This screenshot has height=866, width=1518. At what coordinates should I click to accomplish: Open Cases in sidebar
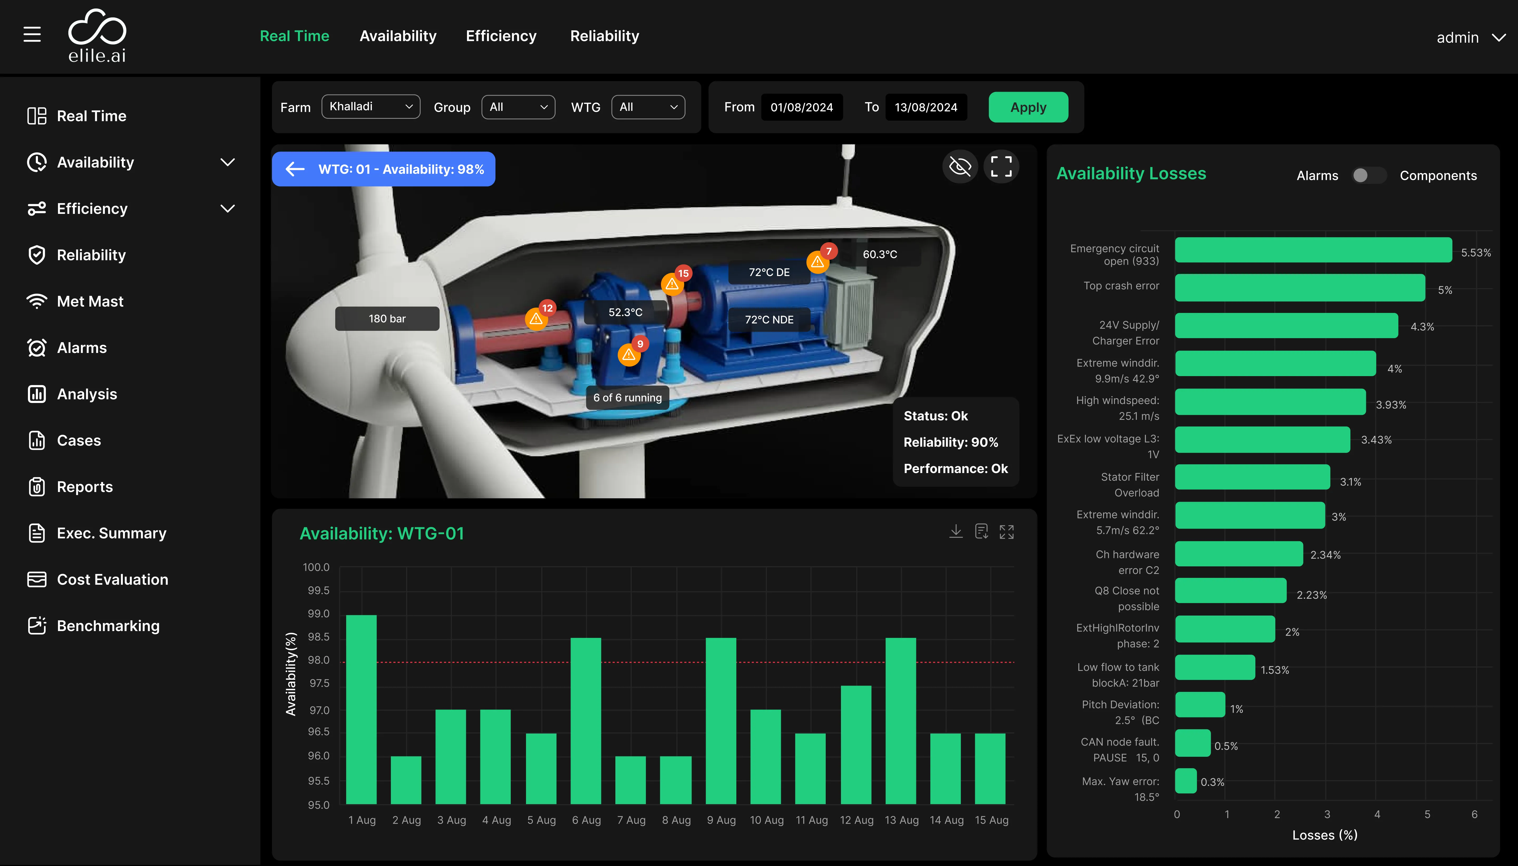(x=64, y=441)
